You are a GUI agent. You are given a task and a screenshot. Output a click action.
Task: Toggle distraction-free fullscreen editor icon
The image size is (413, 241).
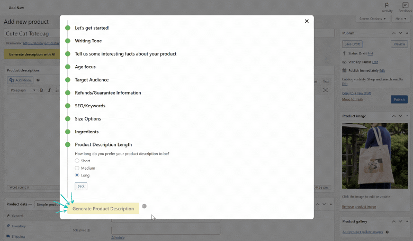(x=326, y=90)
